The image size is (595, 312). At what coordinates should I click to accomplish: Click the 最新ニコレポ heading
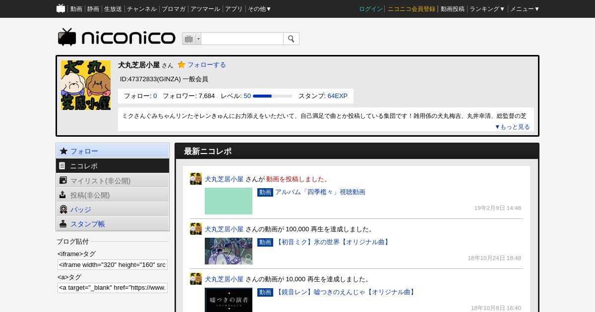[x=208, y=152]
